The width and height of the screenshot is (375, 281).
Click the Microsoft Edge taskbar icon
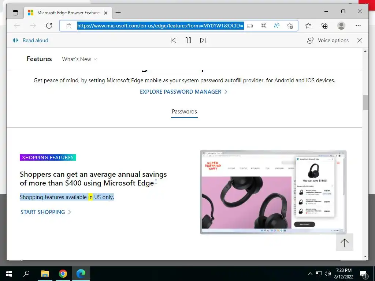click(81, 274)
